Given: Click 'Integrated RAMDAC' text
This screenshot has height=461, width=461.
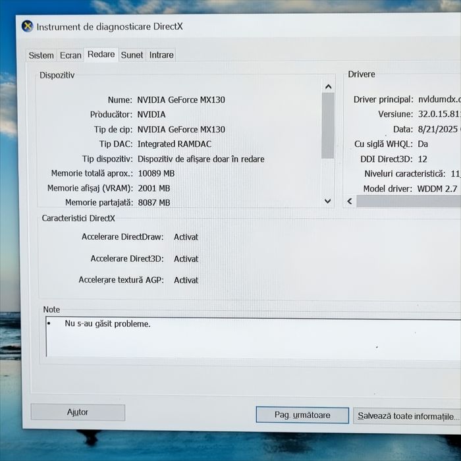Looking at the screenshot, I should point(175,144).
